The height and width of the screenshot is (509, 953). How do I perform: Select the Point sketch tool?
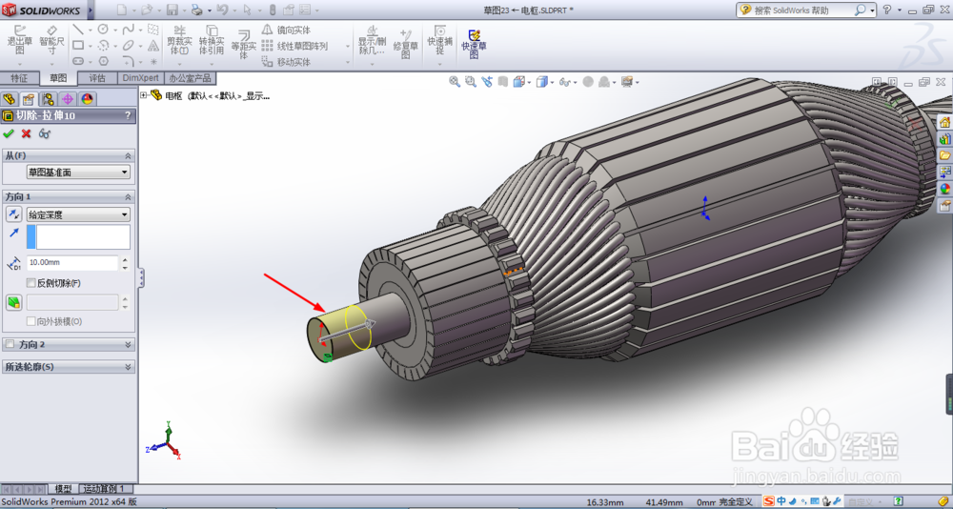(x=153, y=61)
